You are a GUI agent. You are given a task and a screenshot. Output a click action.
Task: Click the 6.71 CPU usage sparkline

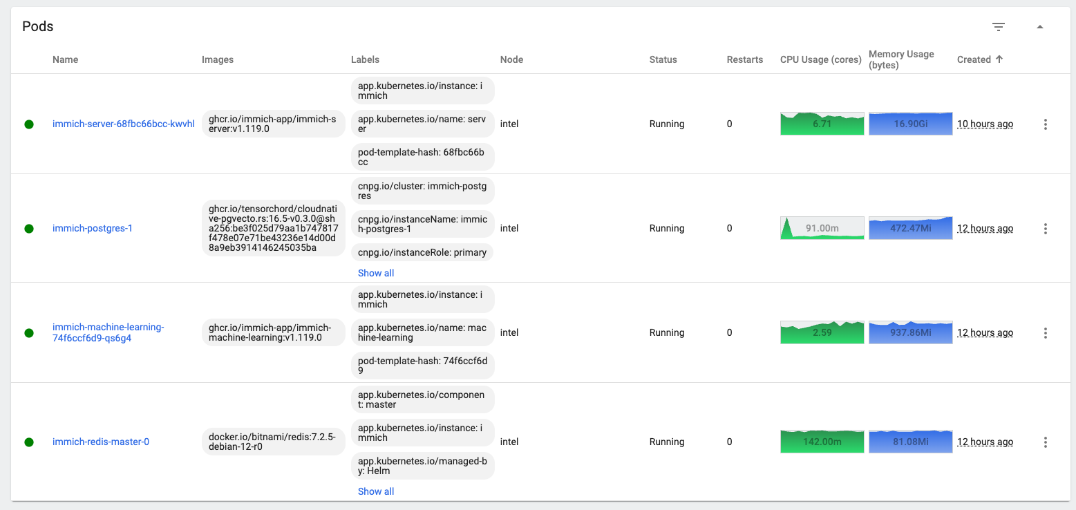coord(822,124)
